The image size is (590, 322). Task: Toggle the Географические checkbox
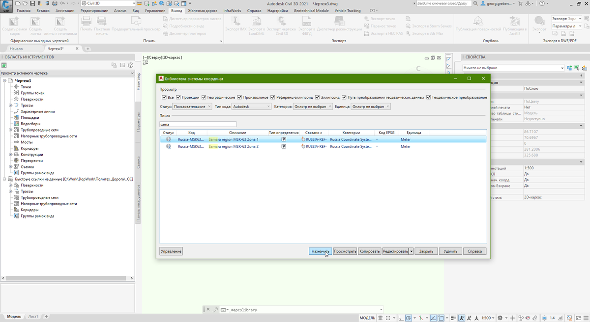point(204,97)
